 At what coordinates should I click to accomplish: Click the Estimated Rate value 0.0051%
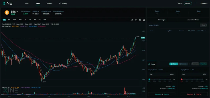coord(58,14)
